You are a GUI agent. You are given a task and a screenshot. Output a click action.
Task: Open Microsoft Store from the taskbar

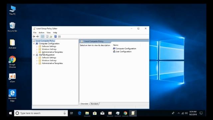pyautogui.click(x=95, y=113)
